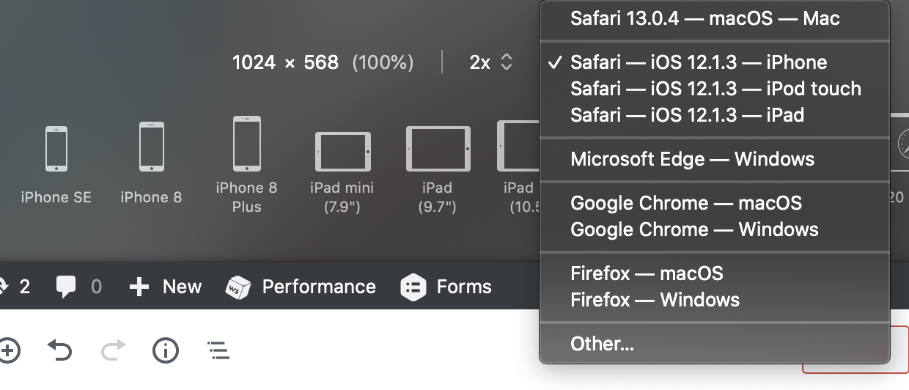Viewport: 909px width, 390px height.
Task: Select the iPad mini (7.9") device
Action: pos(343,152)
